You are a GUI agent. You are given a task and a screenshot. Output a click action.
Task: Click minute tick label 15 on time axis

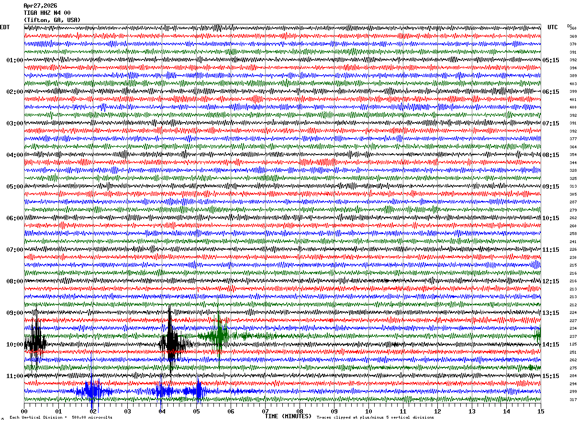coord(540,412)
